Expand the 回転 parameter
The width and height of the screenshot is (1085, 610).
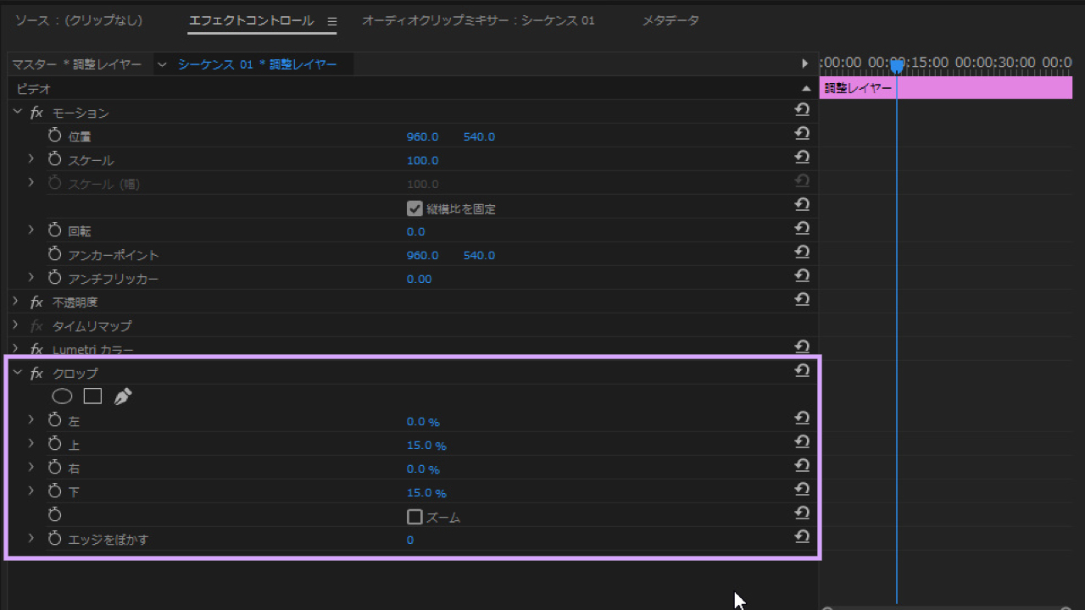[31, 230]
